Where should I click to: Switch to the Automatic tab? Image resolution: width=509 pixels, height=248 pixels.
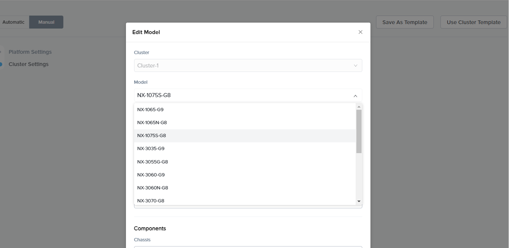point(14,22)
